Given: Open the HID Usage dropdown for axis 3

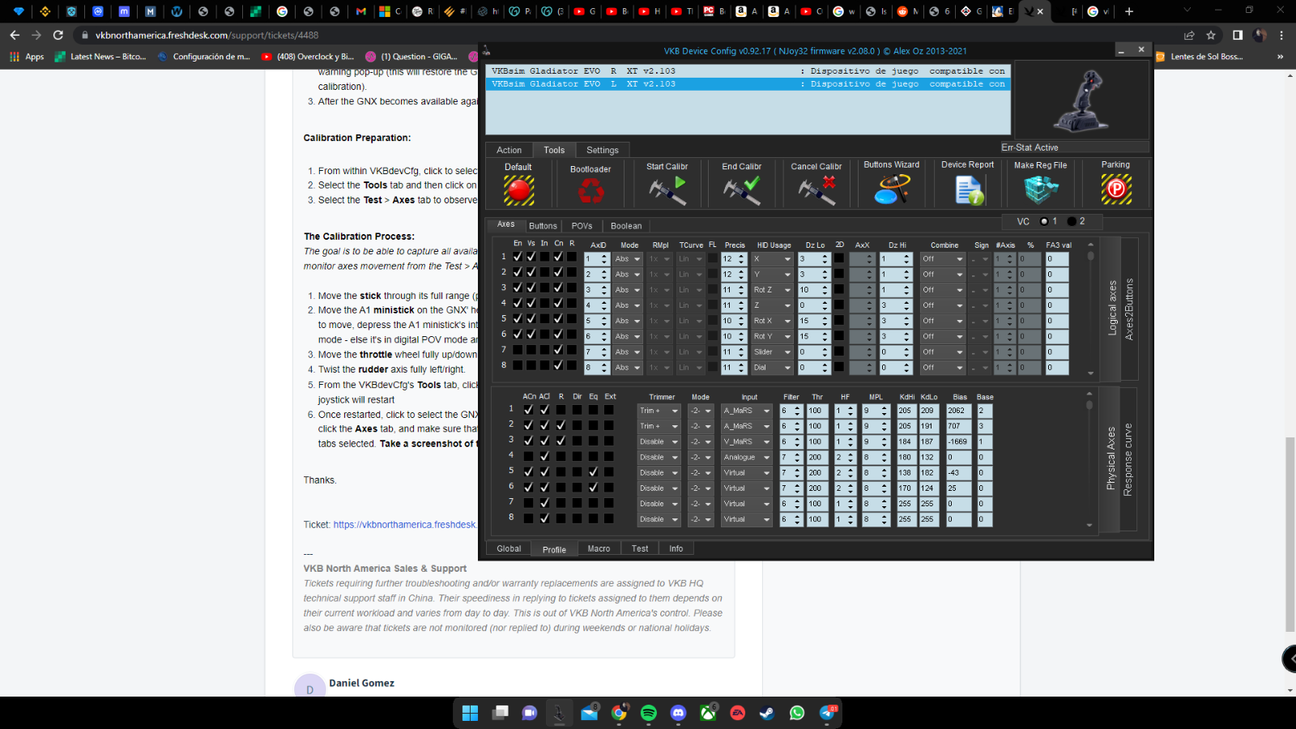Looking at the screenshot, I should 787,290.
